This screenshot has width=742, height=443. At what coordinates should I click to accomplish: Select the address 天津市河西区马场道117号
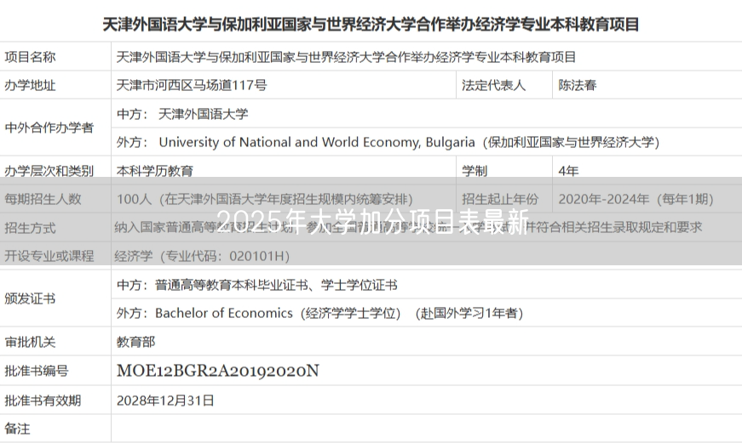point(192,85)
